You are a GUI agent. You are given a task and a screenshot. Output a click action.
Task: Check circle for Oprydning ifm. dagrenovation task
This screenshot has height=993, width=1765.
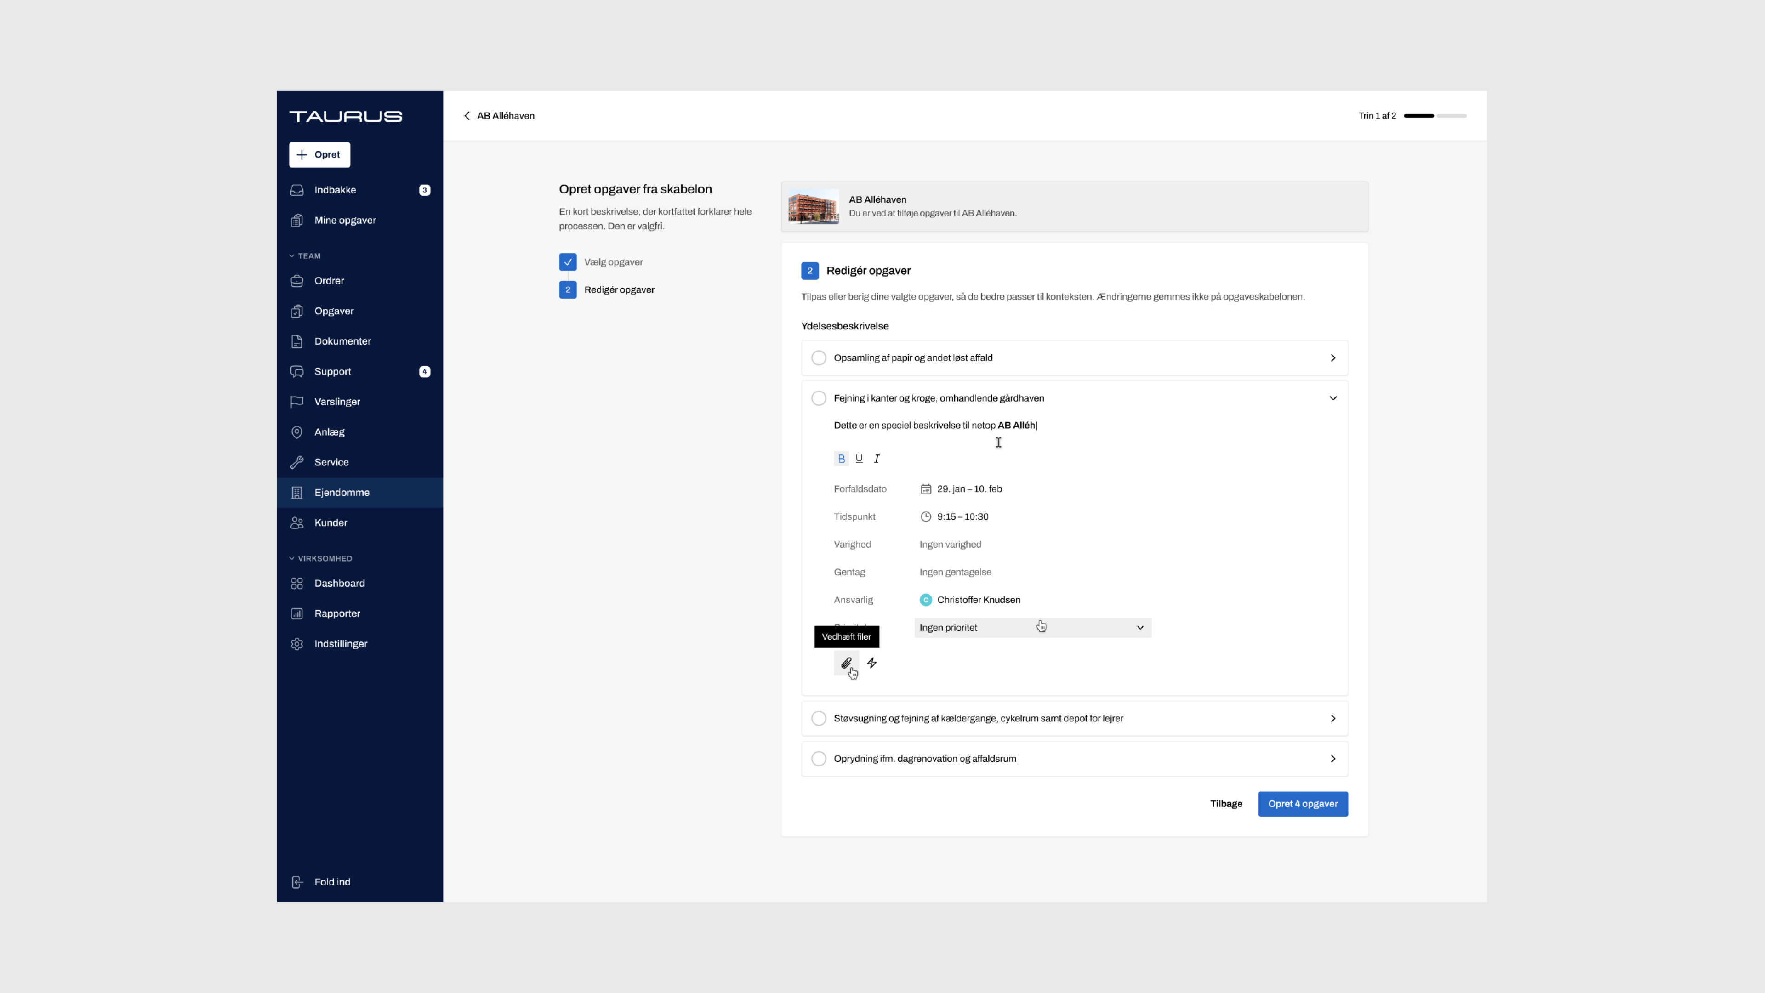pyautogui.click(x=818, y=759)
